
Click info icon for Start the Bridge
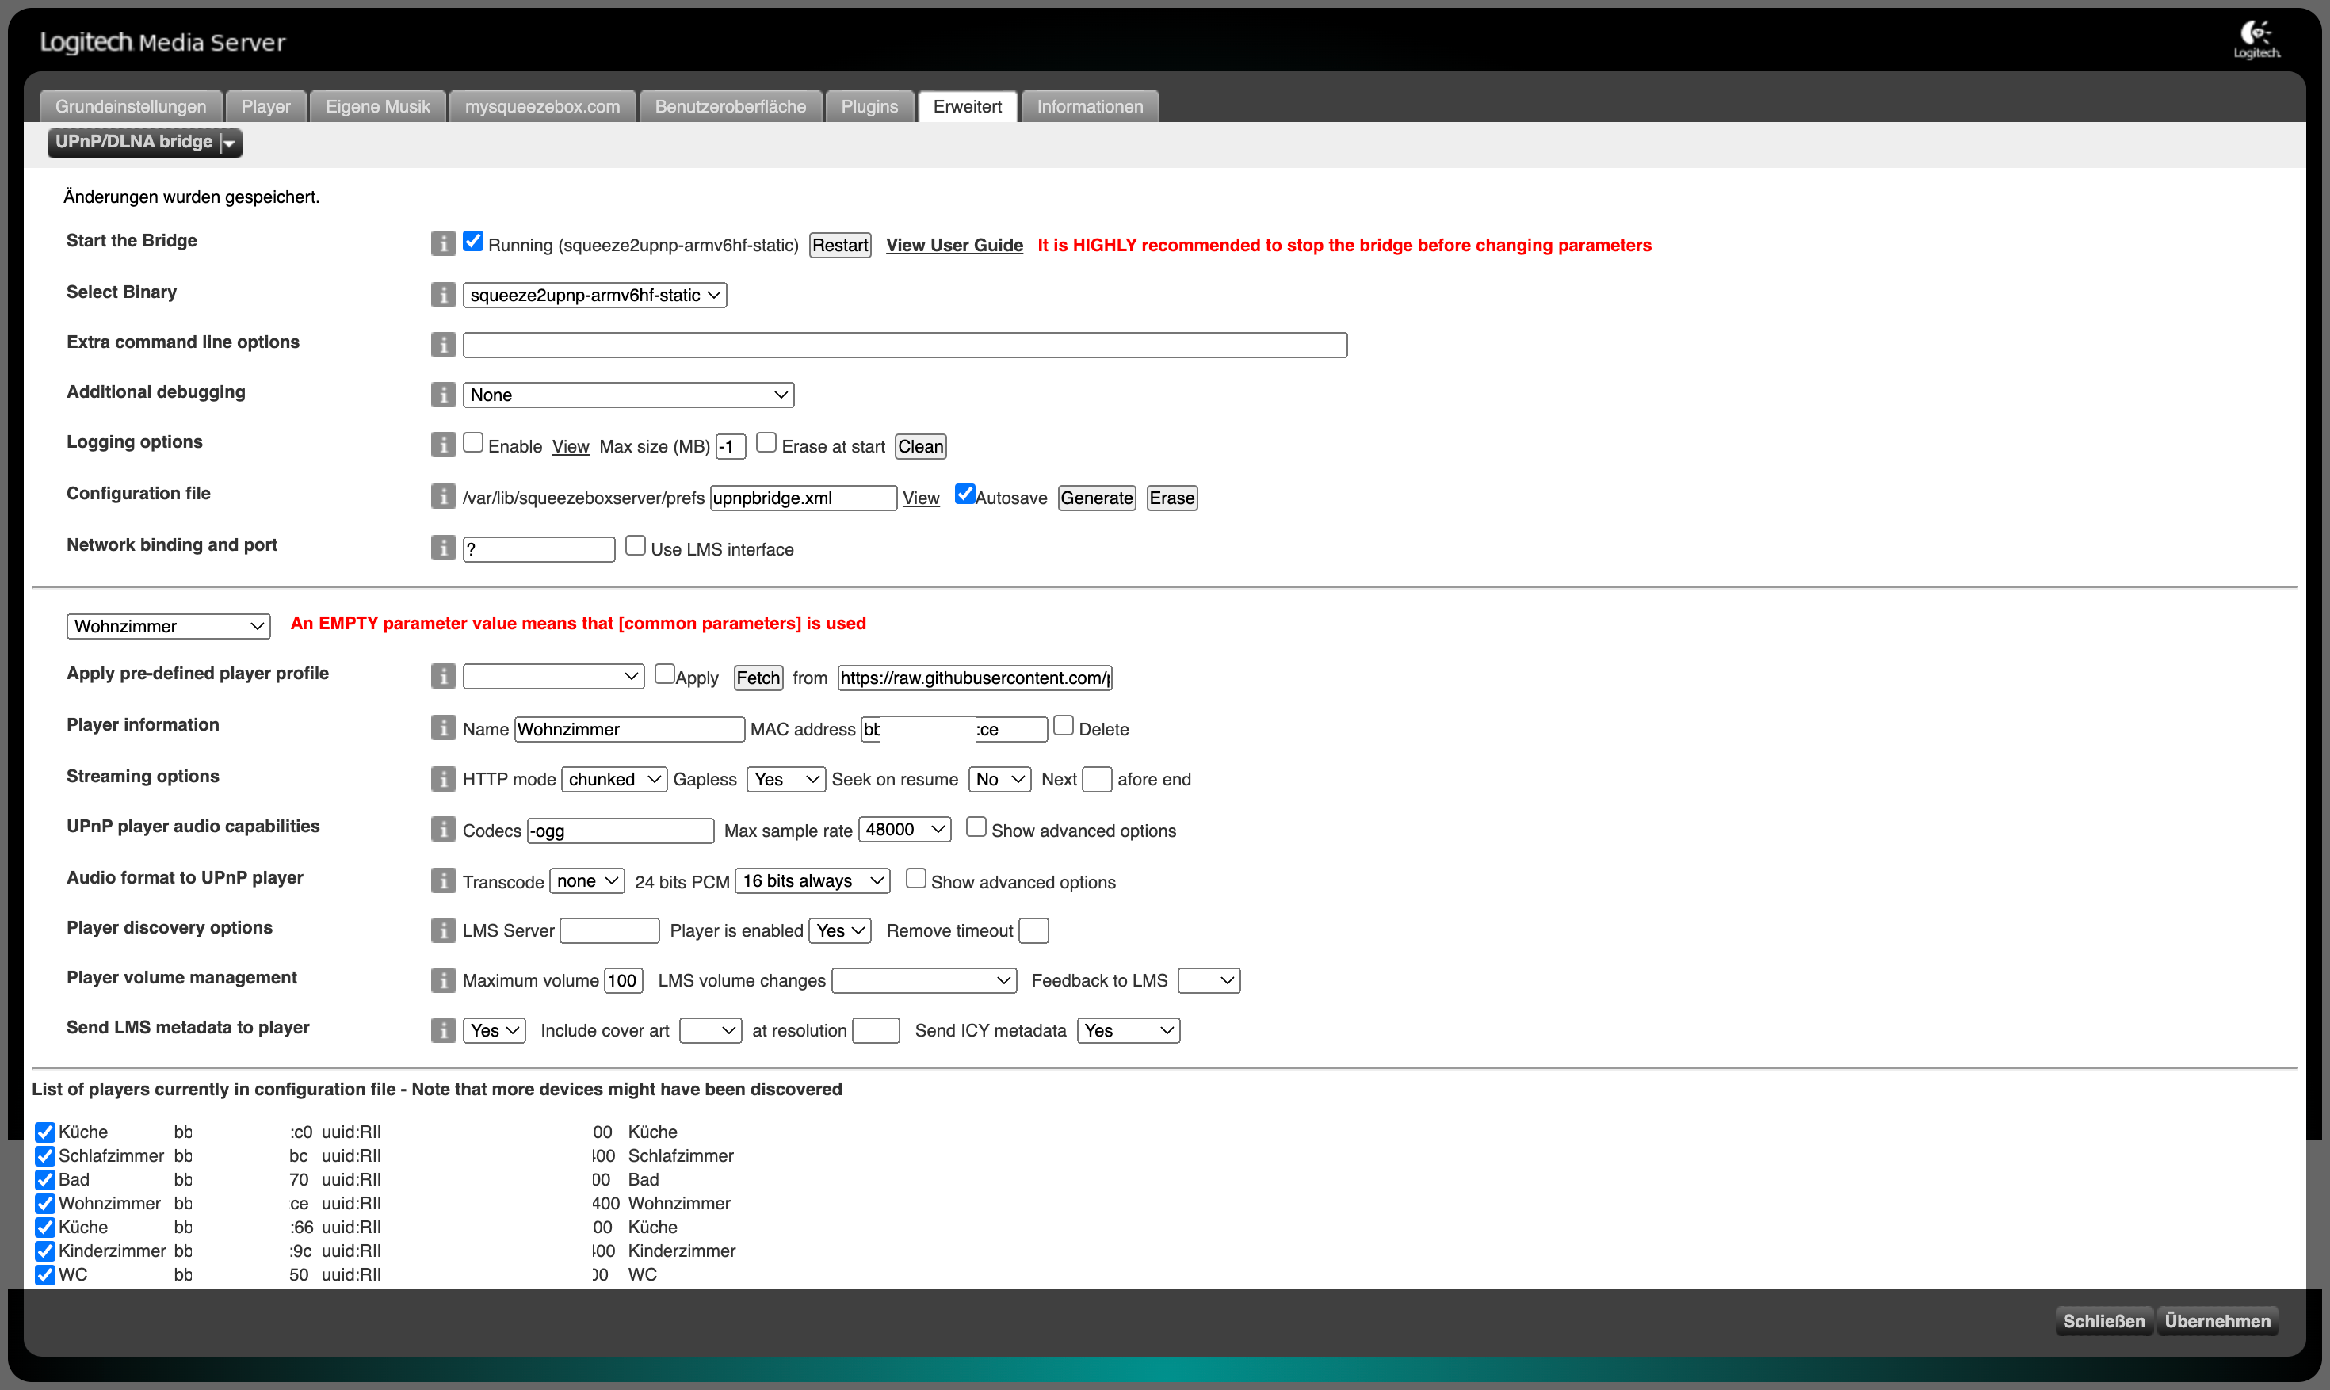point(443,243)
